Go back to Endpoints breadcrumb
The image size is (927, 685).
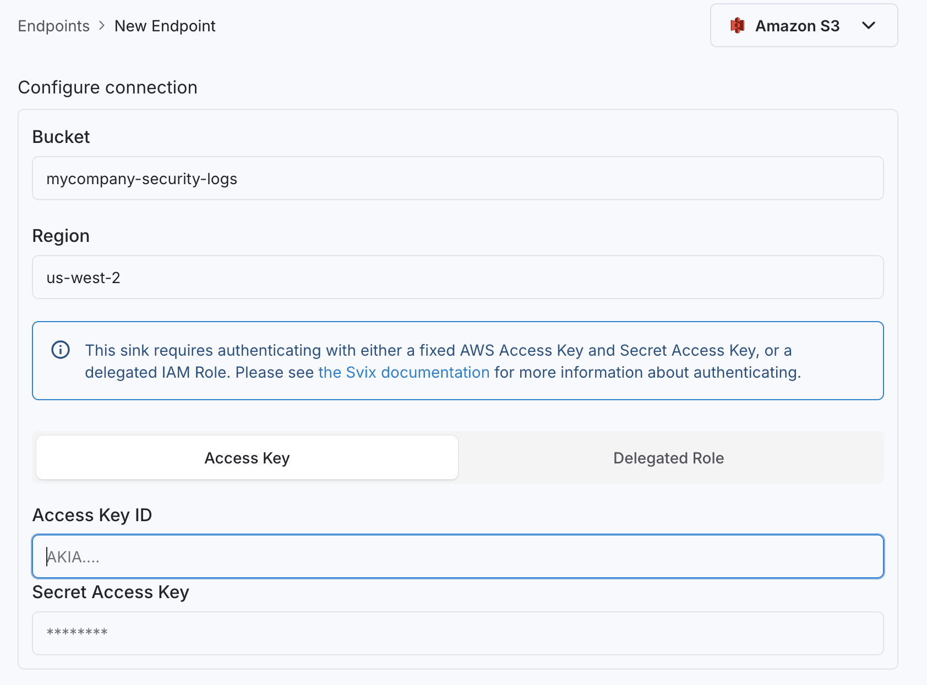click(53, 26)
